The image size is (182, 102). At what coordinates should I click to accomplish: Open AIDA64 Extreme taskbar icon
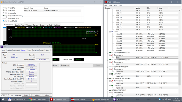[x=78, y=99]
